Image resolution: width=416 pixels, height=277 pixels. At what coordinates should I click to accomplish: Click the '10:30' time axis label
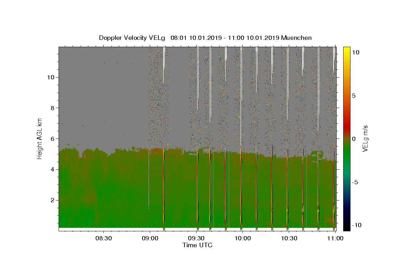click(289, 238)
